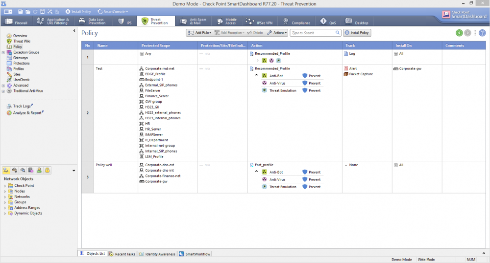Switch to the Desktop tab
This screenshot has width=490, height=263.
point(357,21)
